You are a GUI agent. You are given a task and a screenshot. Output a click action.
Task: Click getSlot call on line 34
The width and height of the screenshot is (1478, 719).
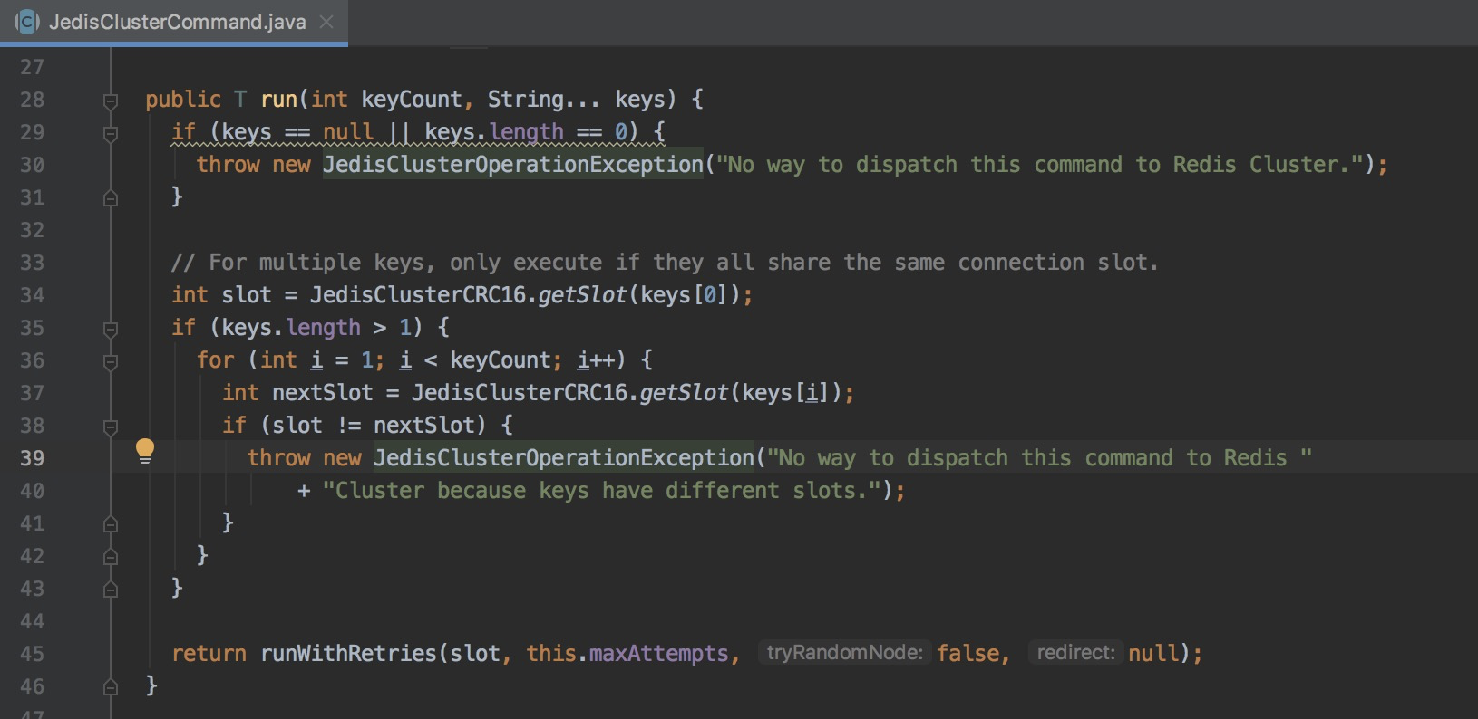click(582, 295)
